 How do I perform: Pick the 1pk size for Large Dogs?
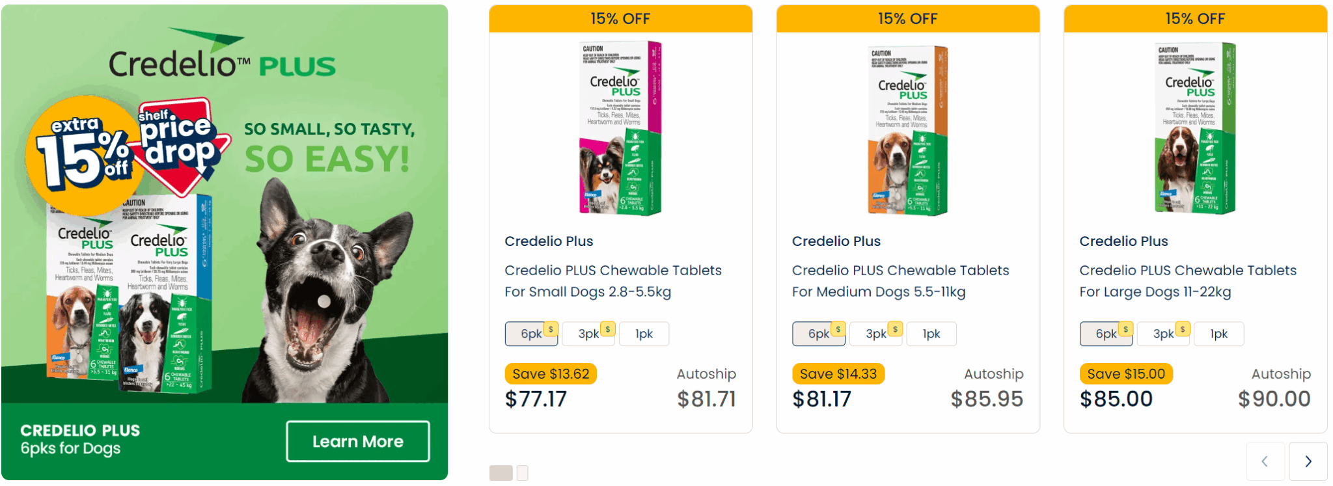click(1218, 334)
